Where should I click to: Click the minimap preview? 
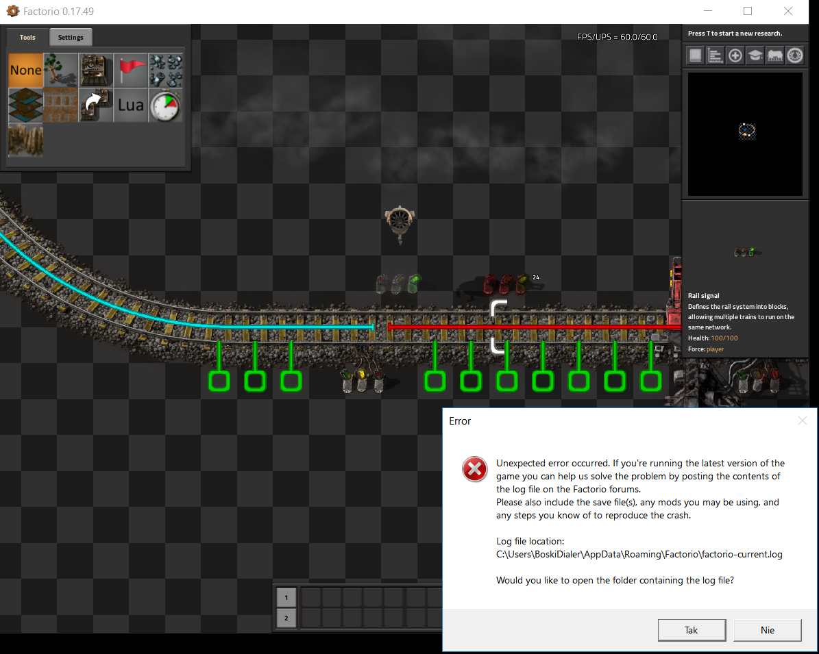click(x=745, y=134)
